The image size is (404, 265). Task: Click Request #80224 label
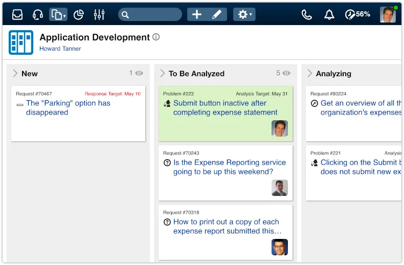pos(328,94)
